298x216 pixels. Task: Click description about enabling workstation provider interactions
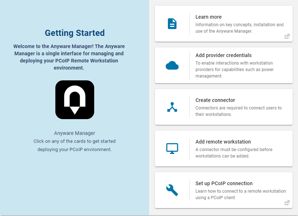(234, 69)
